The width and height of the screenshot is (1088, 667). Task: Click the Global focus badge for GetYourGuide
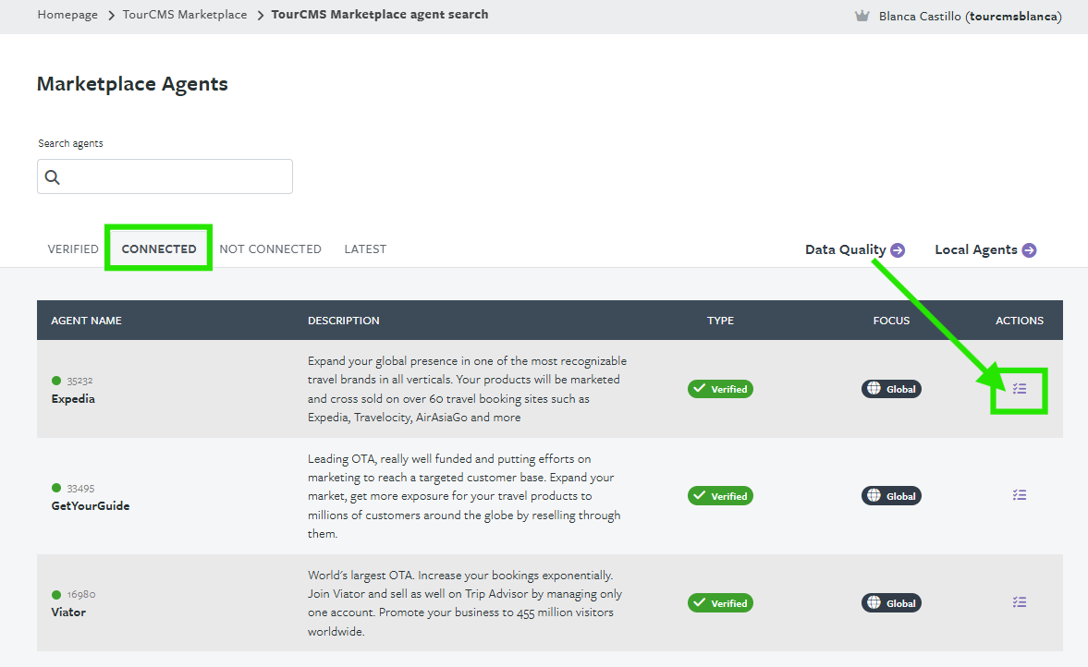pyautogui.click(x=891, y=496)
